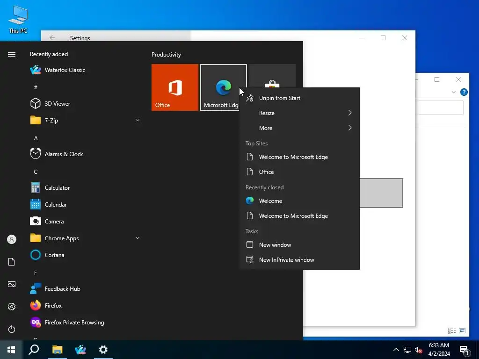Screen dimensions: 479x359
Task: Open Alarms & Clock app
Action: [x=85, y=154]
